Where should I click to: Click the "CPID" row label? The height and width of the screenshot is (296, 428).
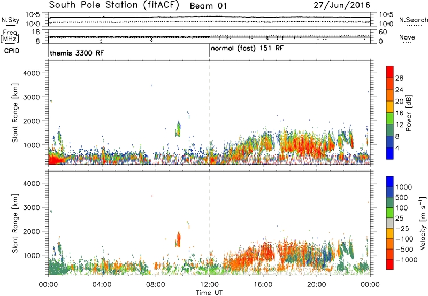point(12,51)
